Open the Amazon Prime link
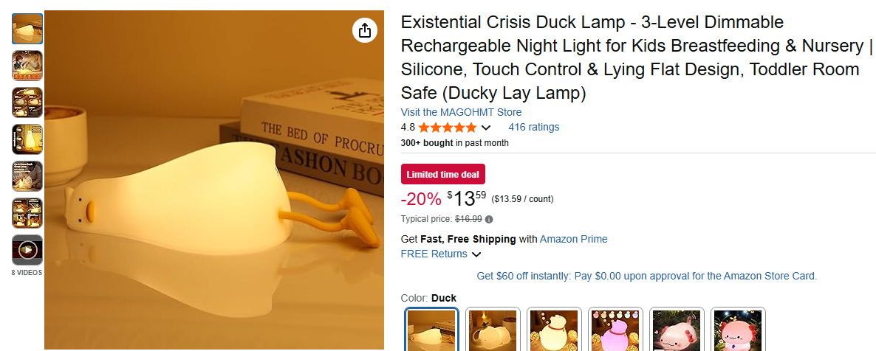The width and height of the screenshot is (876, 351). 573,239
